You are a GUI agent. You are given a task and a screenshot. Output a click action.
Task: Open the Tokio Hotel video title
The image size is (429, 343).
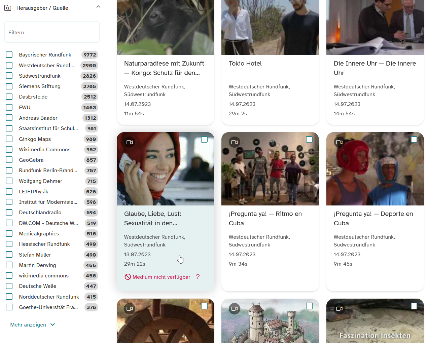pos(245,64)
